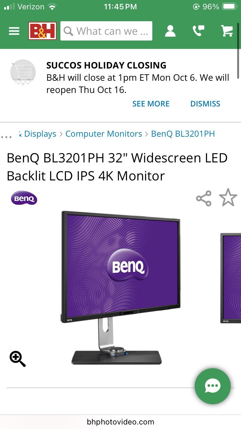This screenshot has height=429, width=241.
Task: Show the next product image on right
Action: (x=230, y=278)
